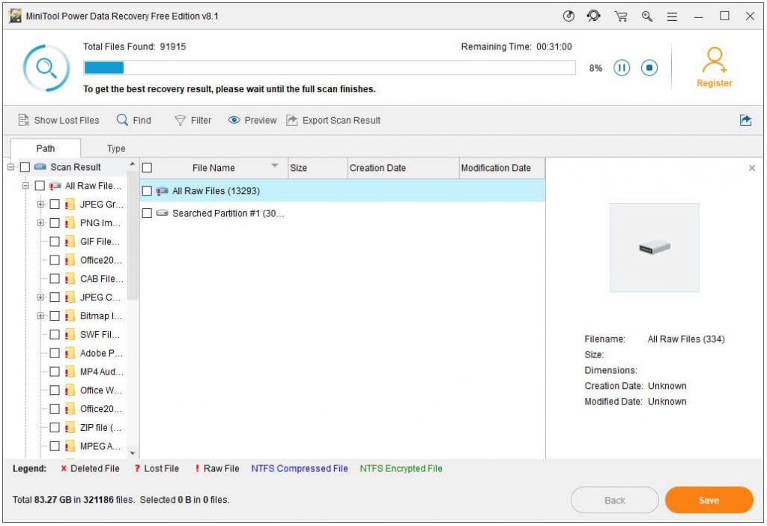Image resolution: width=767 pixels, height=526 pixels.
Task: Click the Save button
Action: pyautogui.click(x=709, y=500)
